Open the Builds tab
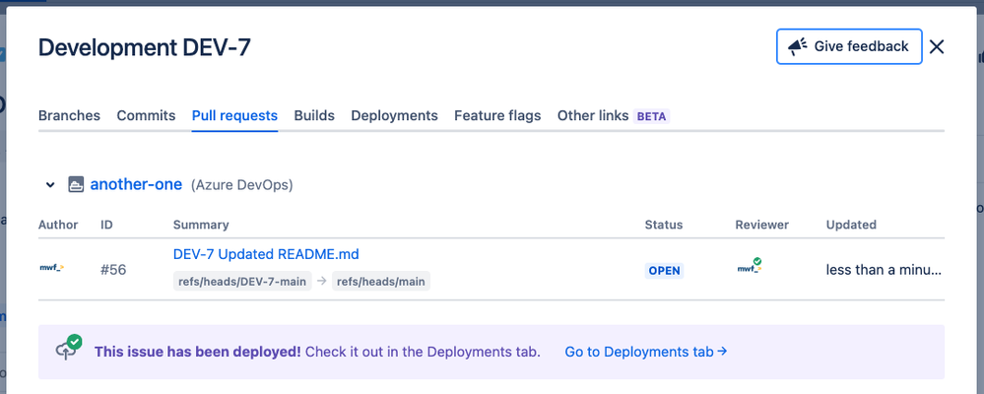Image resolution: width=984 pixels, height=394 pixels. pyautogui.click(x=314, y=116)
